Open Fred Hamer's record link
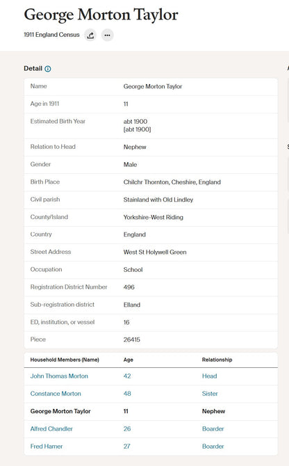Image resolution: width=289 pixels, height=466 pixels. pyautogui.click(x=47, y=446)
